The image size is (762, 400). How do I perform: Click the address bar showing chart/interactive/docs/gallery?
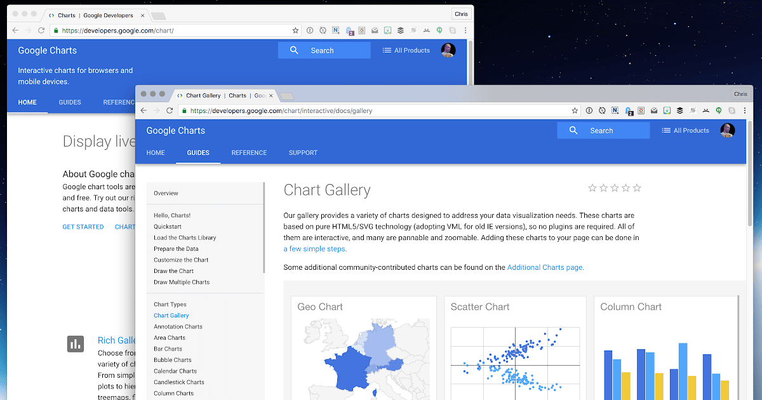pyautogui.click(x=378, y=110)
